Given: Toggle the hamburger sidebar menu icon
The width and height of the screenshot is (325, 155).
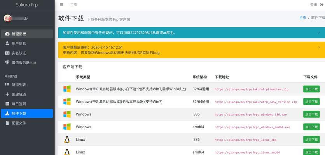Looking at the screenshot, I should click(x=61, y=5).
